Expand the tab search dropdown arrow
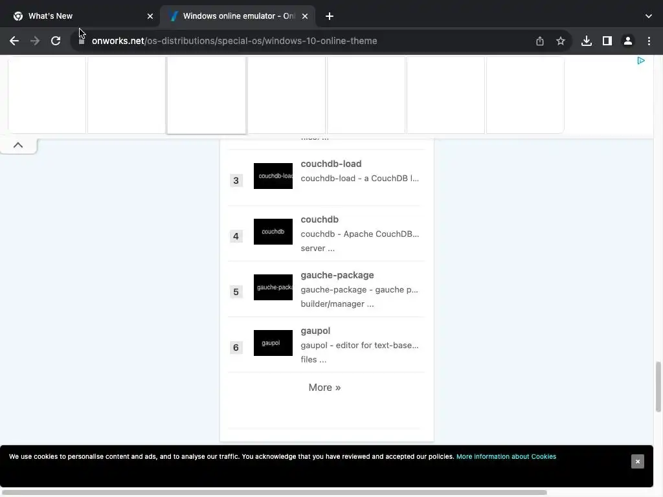Image resolution: width=663 pixels, height=497 pixels. pos(648,16)
